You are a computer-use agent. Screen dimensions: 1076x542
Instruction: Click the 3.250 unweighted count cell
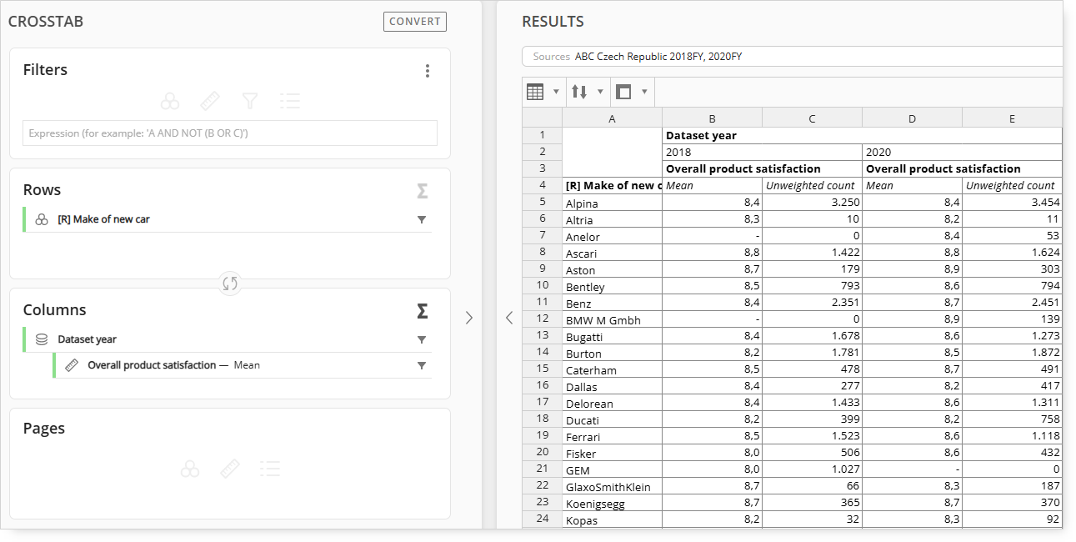click(x=813, y=202)
